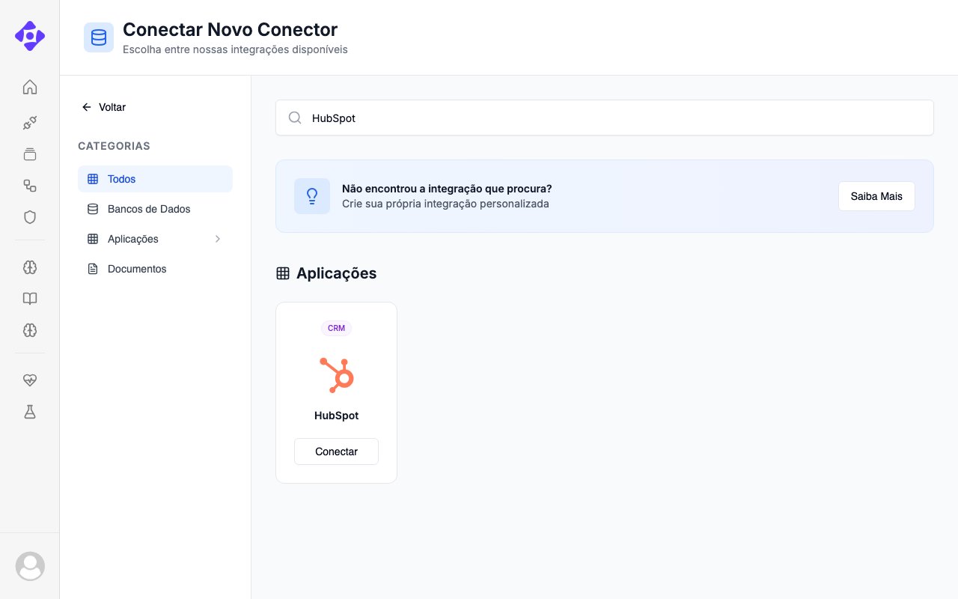Open the shield icon in the sidebar
The width and height of the screenshot is (958, 599).
(30, 217)
